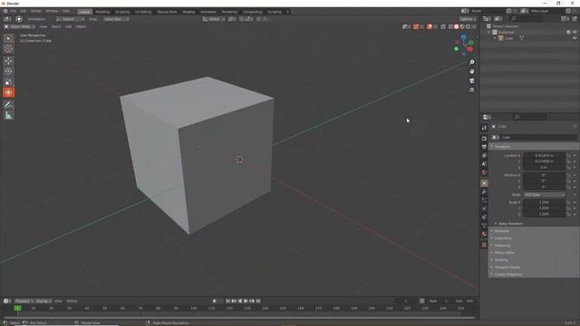The image size is (580, 326).
Task: Open the File menu
Action: point(14,12)
